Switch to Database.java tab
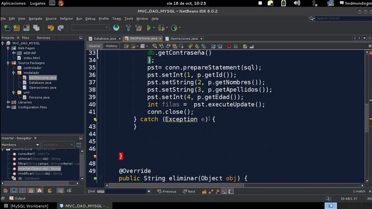 click(x=105, y=39)
